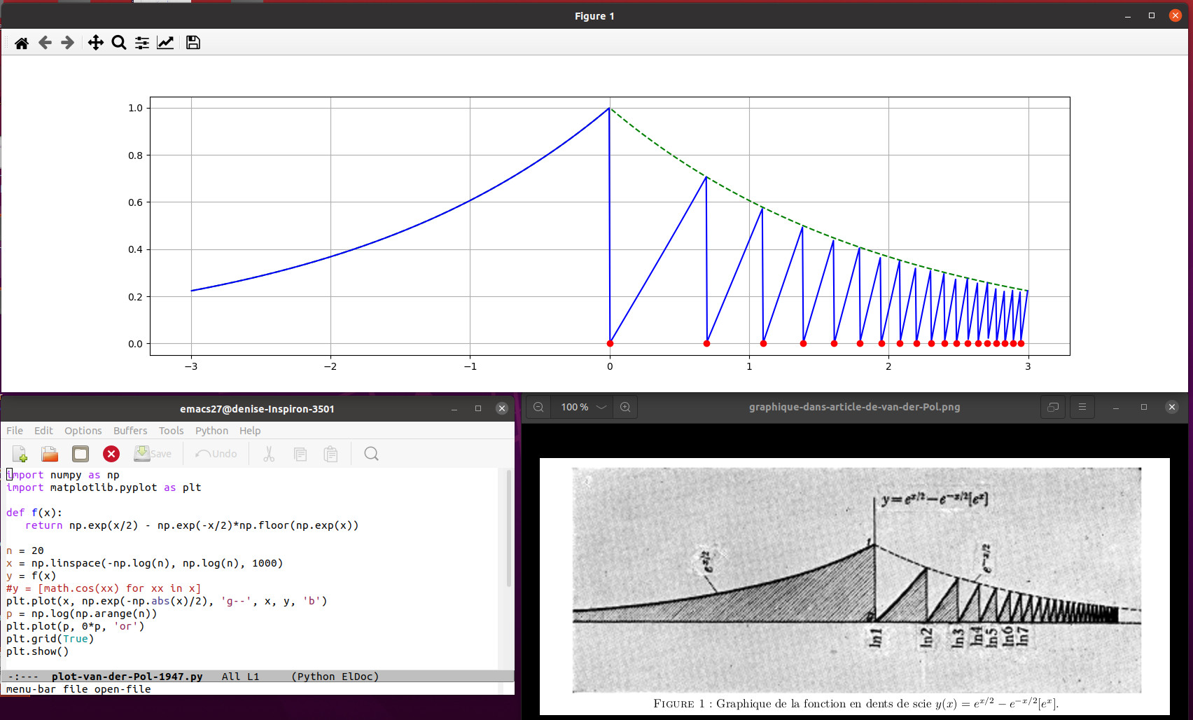The image size is (1193, 720).
Task: Open the Tools menu in Emacs
Action: 171,431
